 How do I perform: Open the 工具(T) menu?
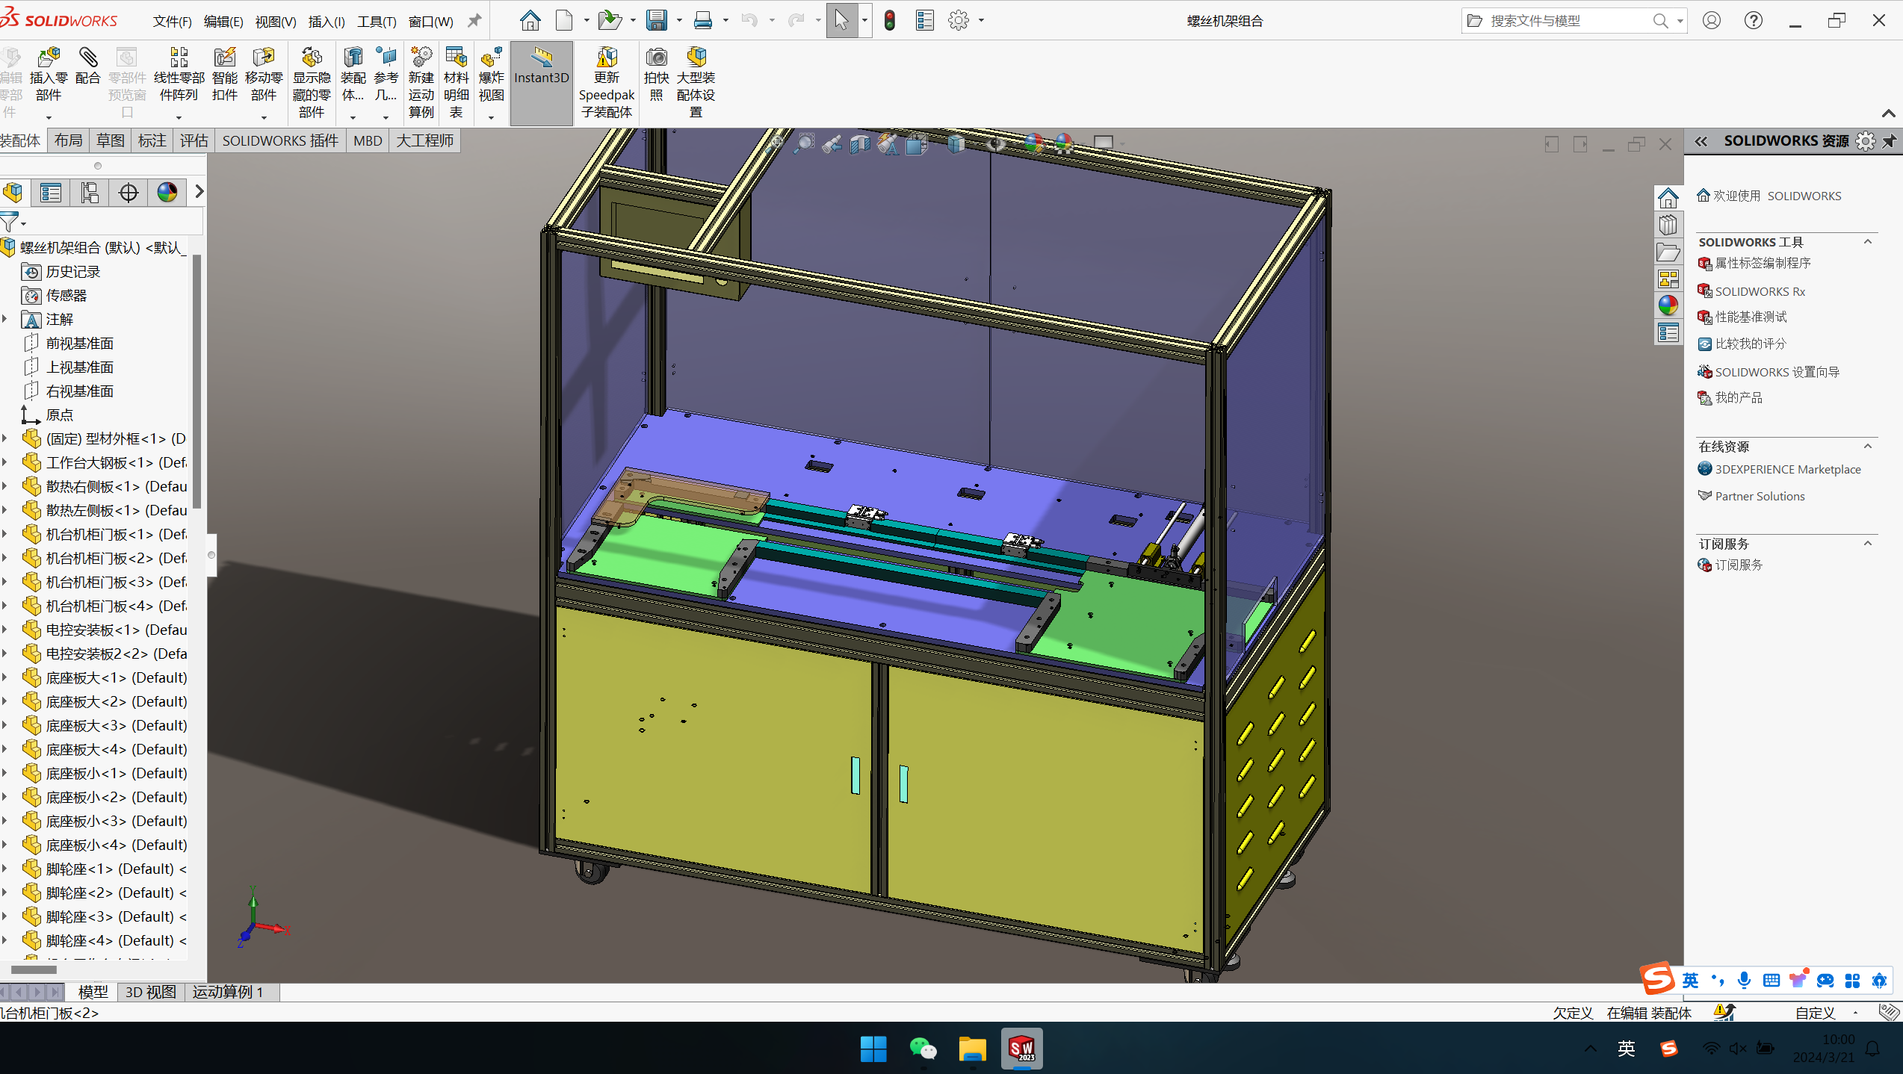click(x=376, y=22)
